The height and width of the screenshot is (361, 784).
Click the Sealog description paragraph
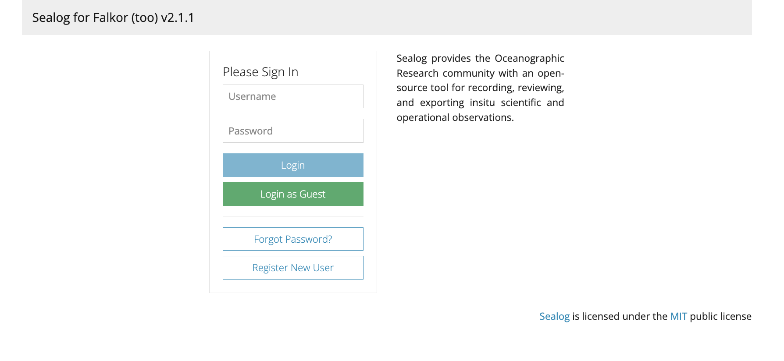point(480,88)
